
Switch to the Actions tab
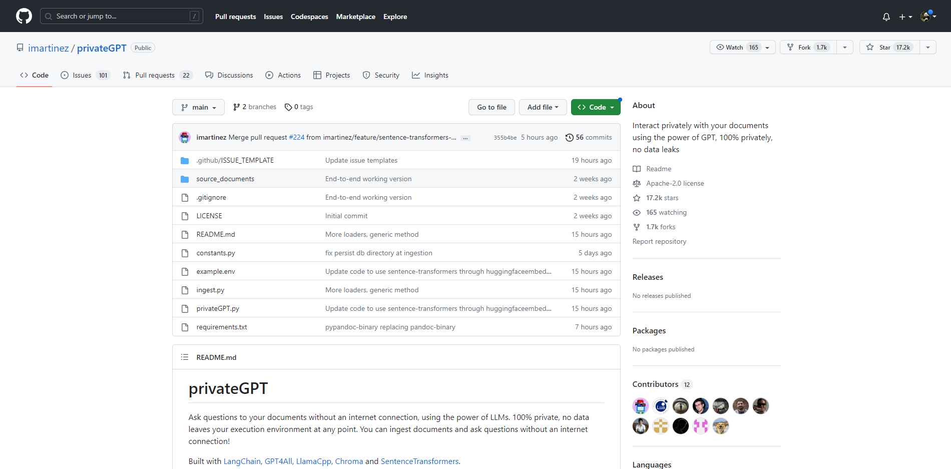click(x=283, y=75)
